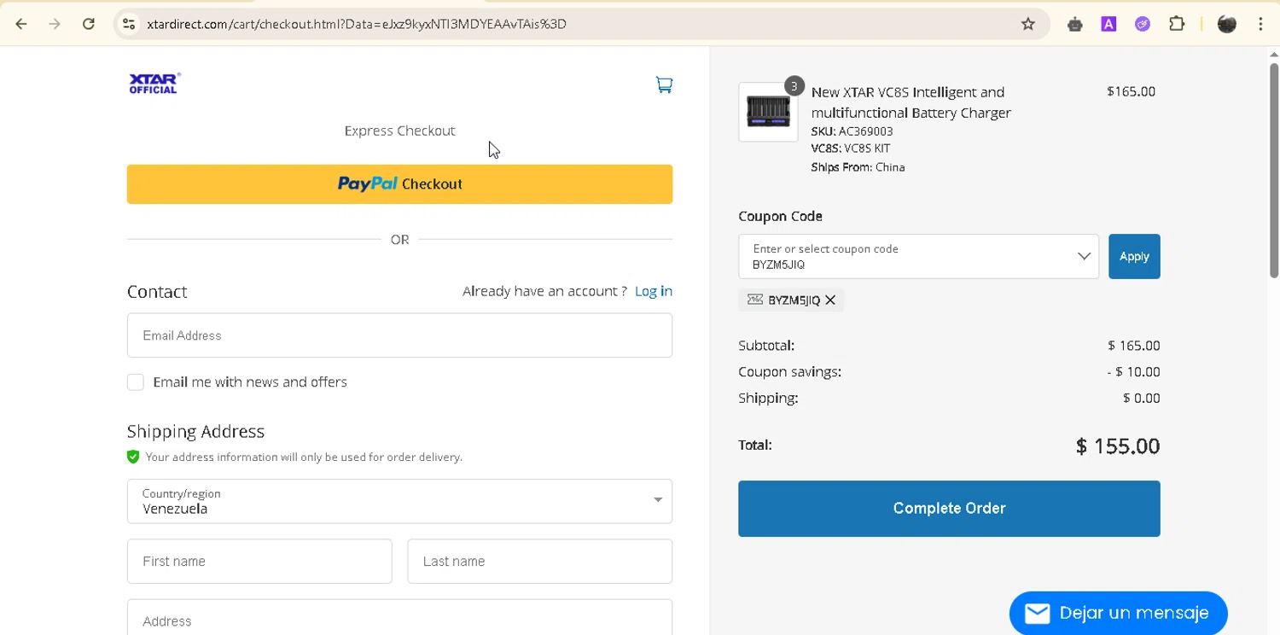
Task: Click the 'Ships From: China' text
Action: (x=858, y=167)
